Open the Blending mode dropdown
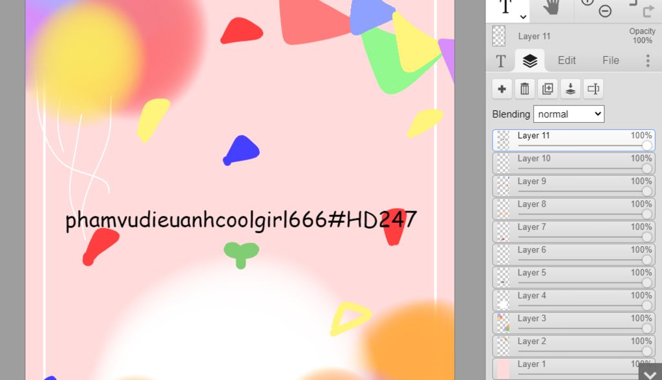Viewport: 662px width, 380px height. click(569, 114)
